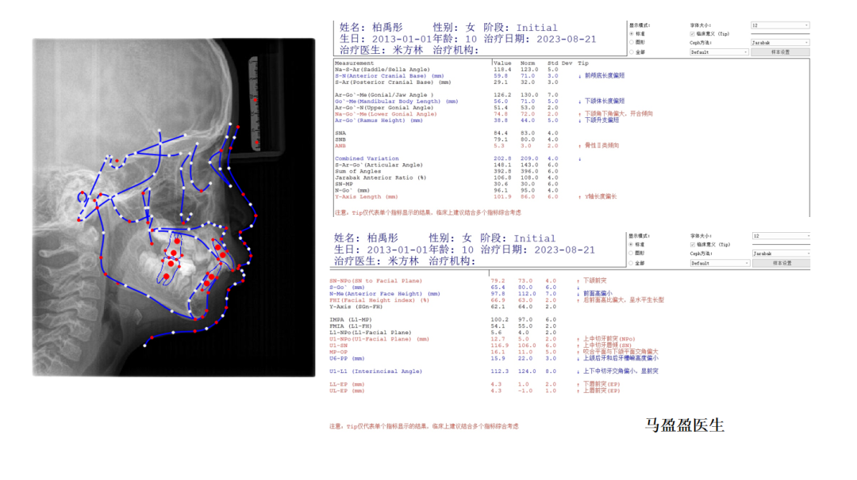Select 全部 display mode in lower panel

tap(632, 263)
